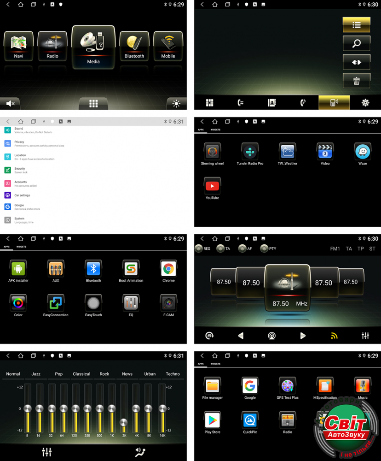Toggle the AF radio option
Viewport: 381px width, 461px height.
point(242,248)
